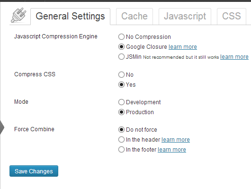Select No Compression radio button
Screen dimensions: 251x189
click(121, 37)
